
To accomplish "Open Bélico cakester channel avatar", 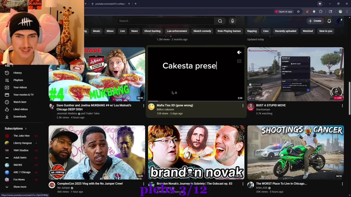I will (x=151, y=107).
